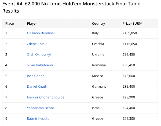The image size is (161, 126).
Task: Click the Zdenek Zizka player link
Action: coord(37,44)
